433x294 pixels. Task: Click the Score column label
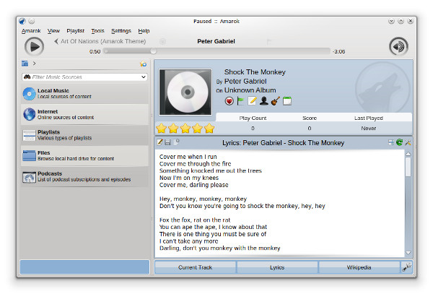pyautogui.click(x=310, y=118)
